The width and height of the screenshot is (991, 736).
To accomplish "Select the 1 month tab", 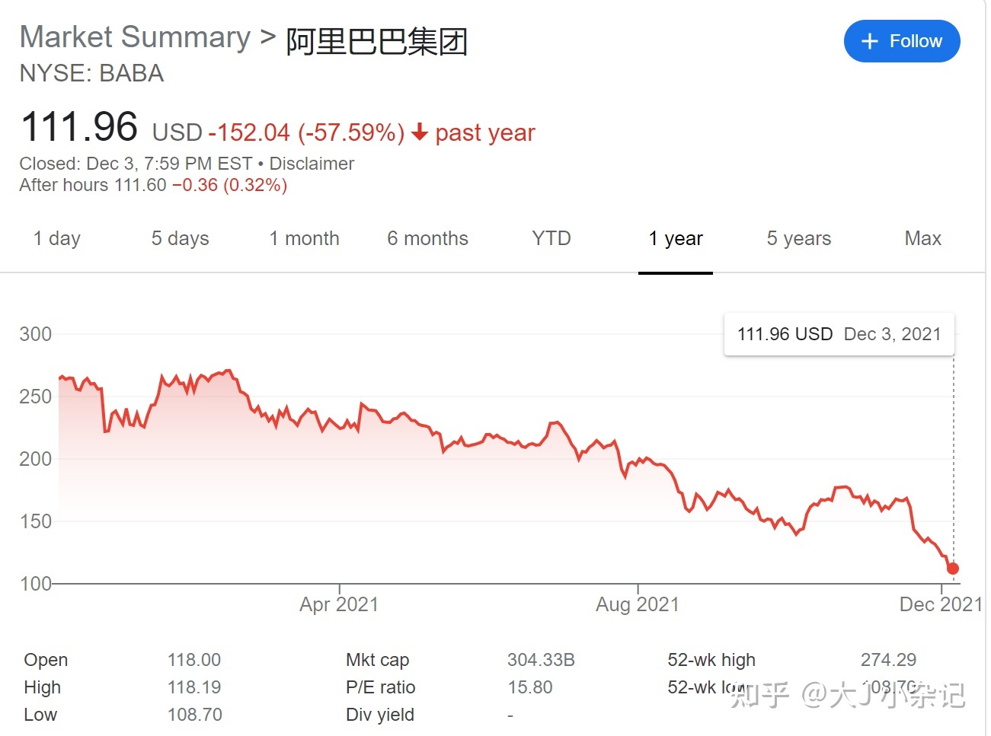I will click(x=304, y=238).
